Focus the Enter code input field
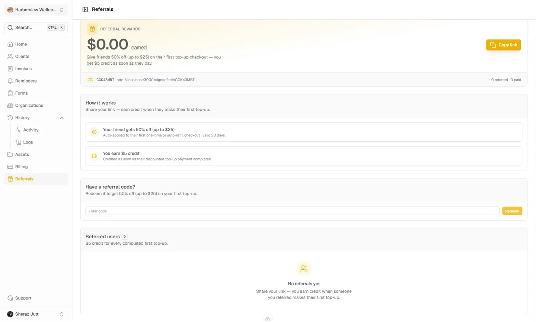The image size is (536, 322). pos(292,211)
